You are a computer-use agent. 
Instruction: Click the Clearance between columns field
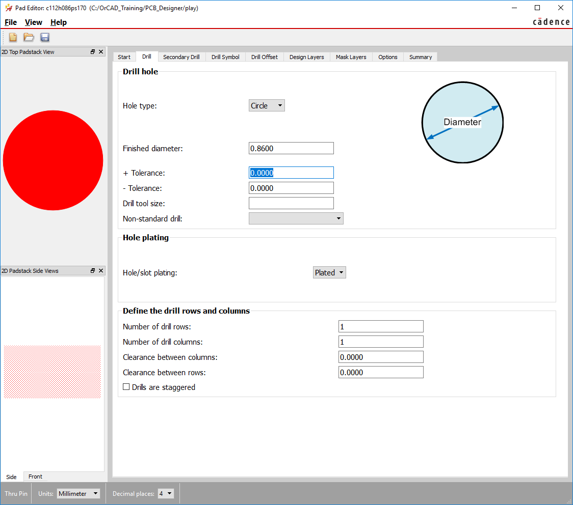(x=381, y=357)
